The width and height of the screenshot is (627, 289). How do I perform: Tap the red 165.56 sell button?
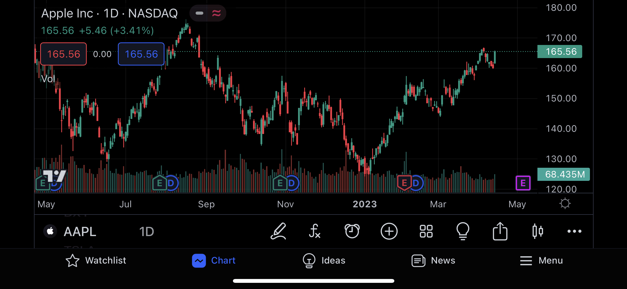[x=64, y=54]
